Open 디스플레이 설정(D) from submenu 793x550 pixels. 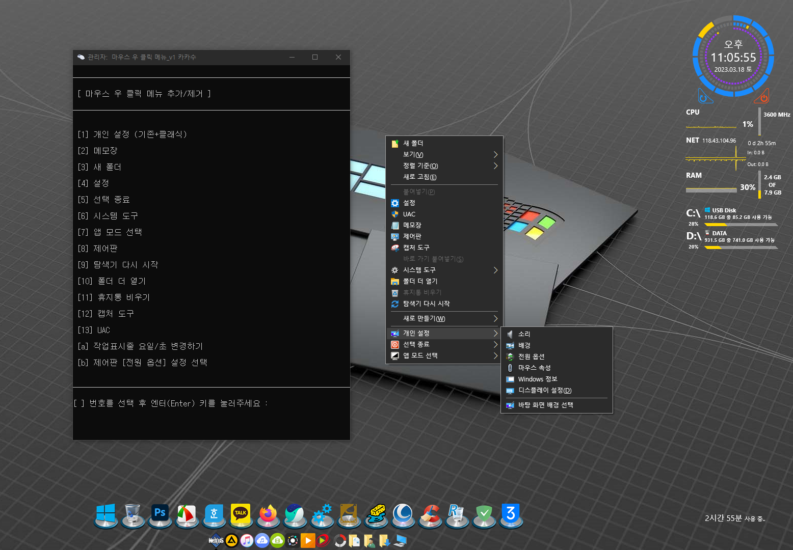point(557,390)
